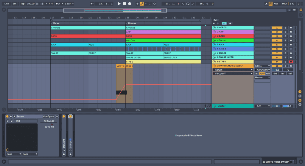Set track 10 monitoring to Off
Screen dimensions: 305x166
point(268,74)
